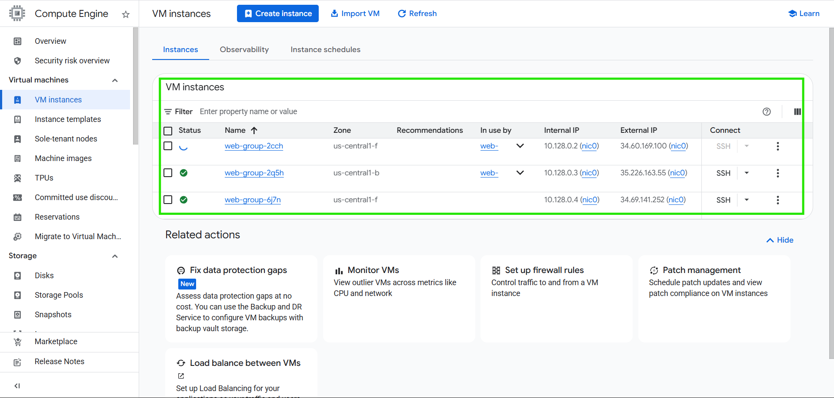This screenshot has width=834, height=398.
Task: Switch to the Observability tab
Action: (244, 49)
